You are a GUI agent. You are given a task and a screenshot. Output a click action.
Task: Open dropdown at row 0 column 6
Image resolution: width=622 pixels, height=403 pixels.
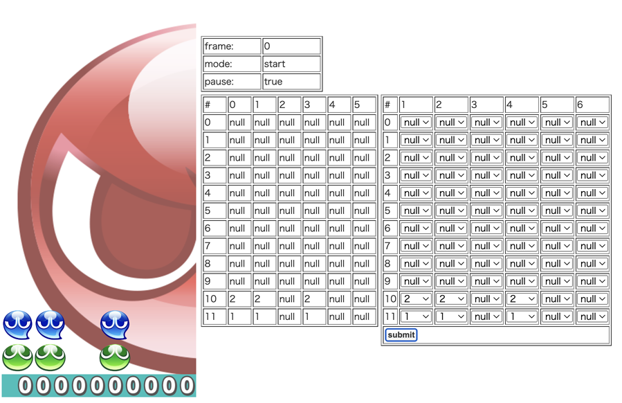[x=592, y=123]
